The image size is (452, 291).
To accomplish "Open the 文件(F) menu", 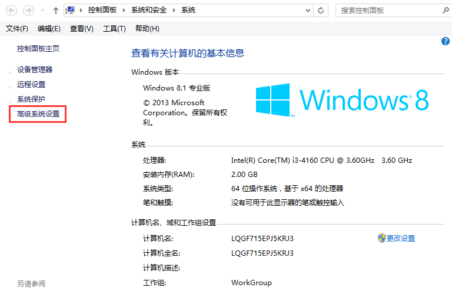I will 16,29.
